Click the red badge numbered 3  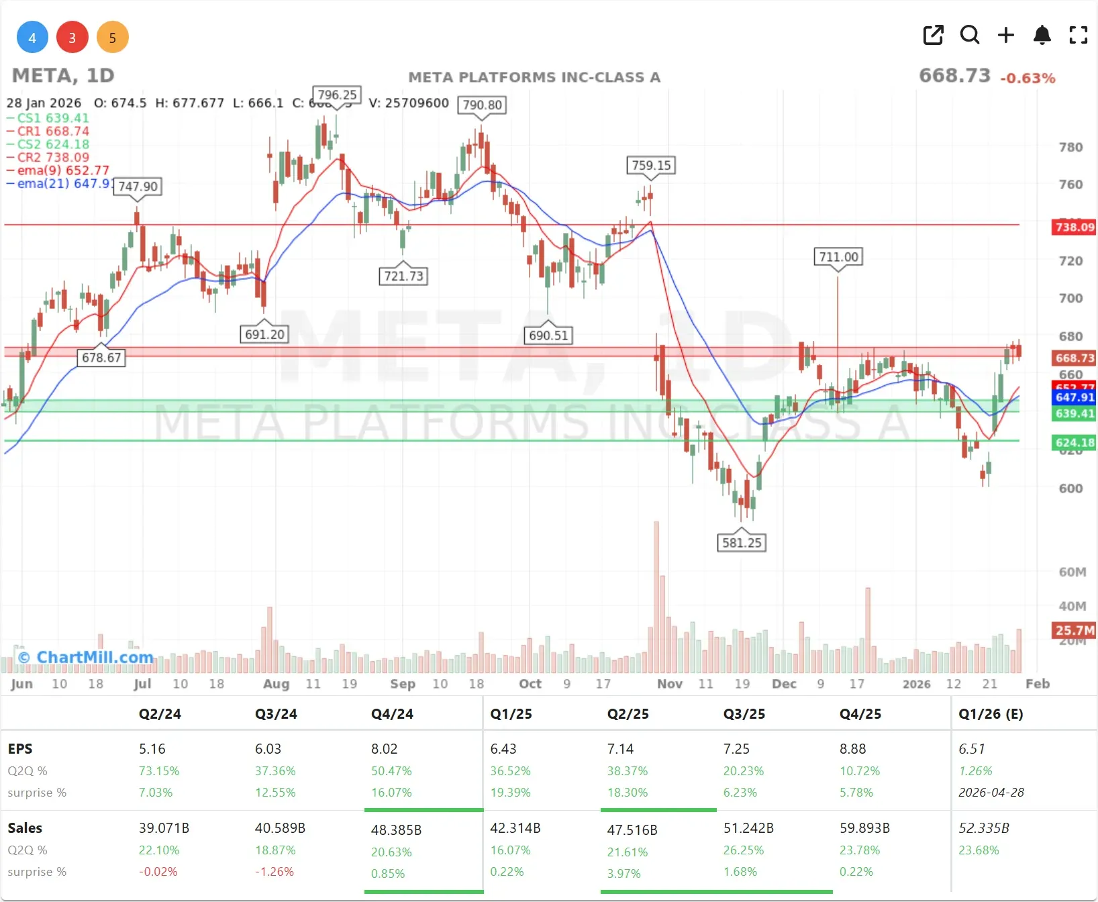(x=72, y=38)
